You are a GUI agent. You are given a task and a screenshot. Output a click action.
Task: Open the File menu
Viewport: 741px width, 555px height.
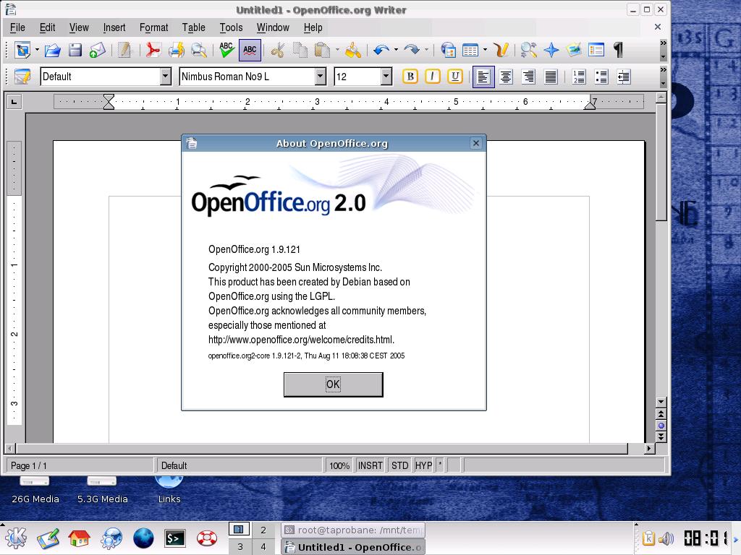(17, 27)
